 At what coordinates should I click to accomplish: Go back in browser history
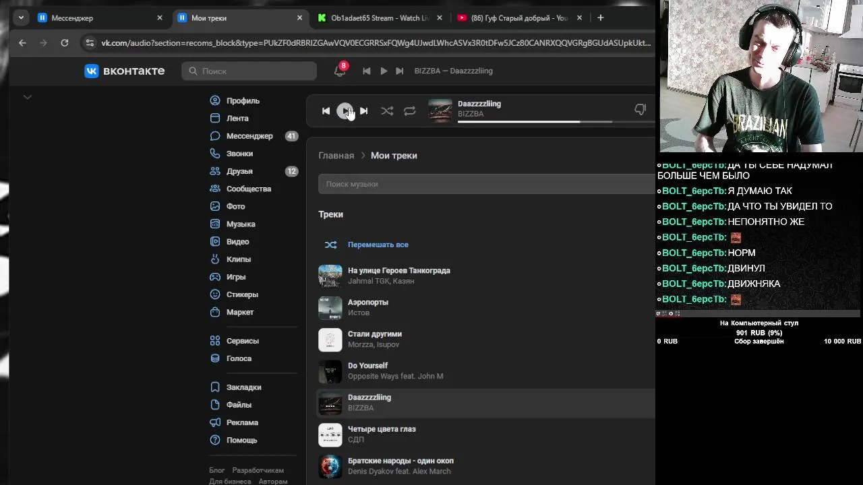click(x=22, y=42)
